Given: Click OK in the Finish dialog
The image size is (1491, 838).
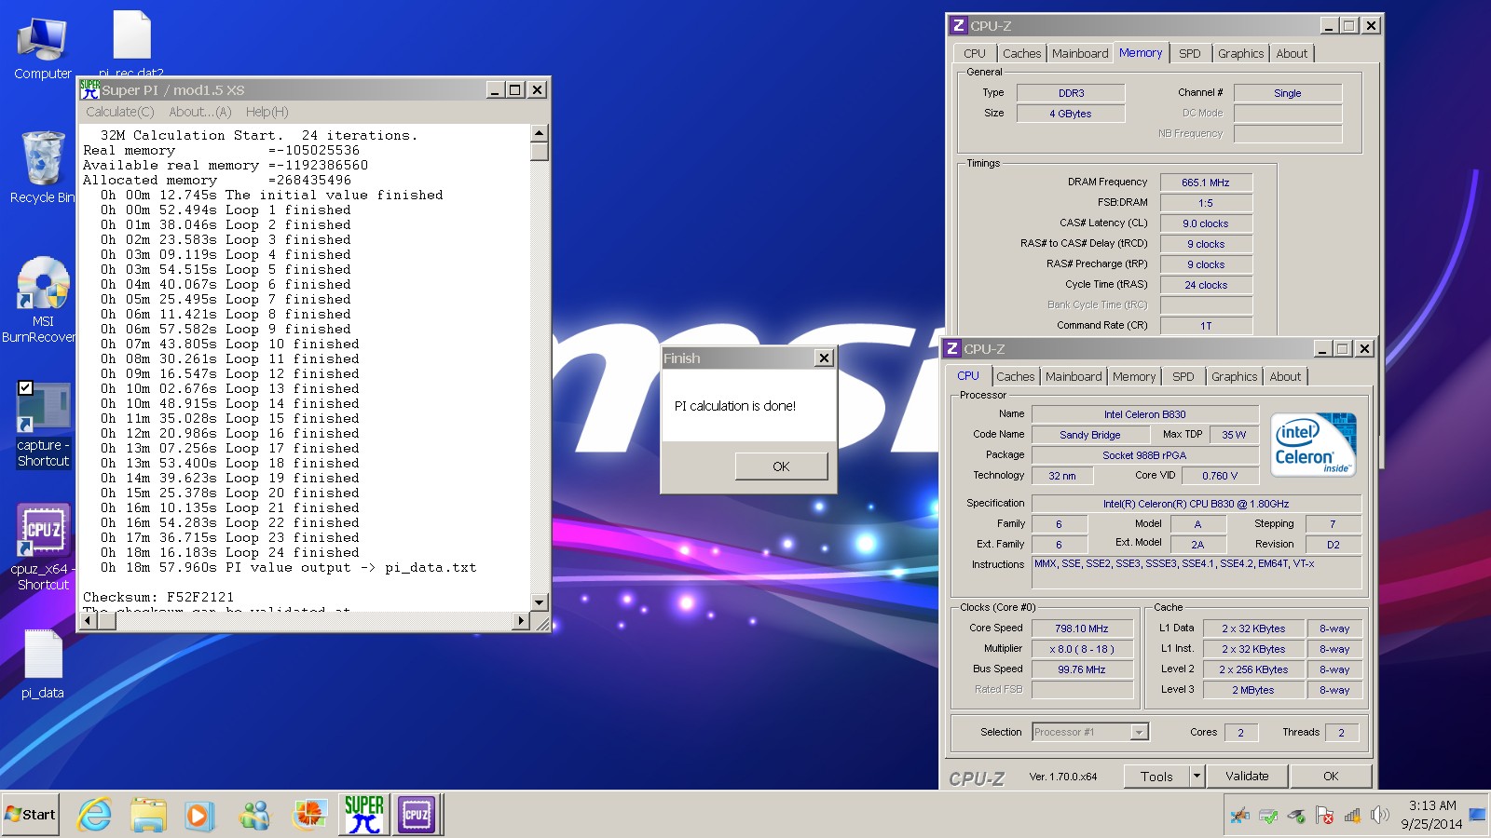Looking at the screenshot, I should tap(781, 466).
